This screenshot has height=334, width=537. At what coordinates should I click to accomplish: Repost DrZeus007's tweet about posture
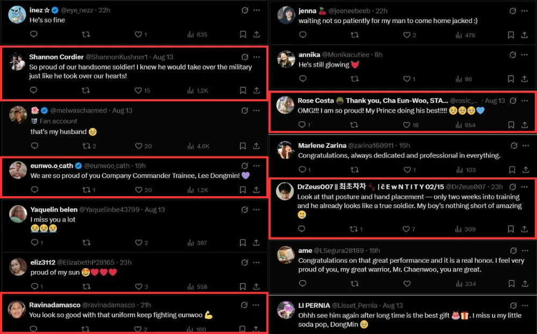pos(355,229)
